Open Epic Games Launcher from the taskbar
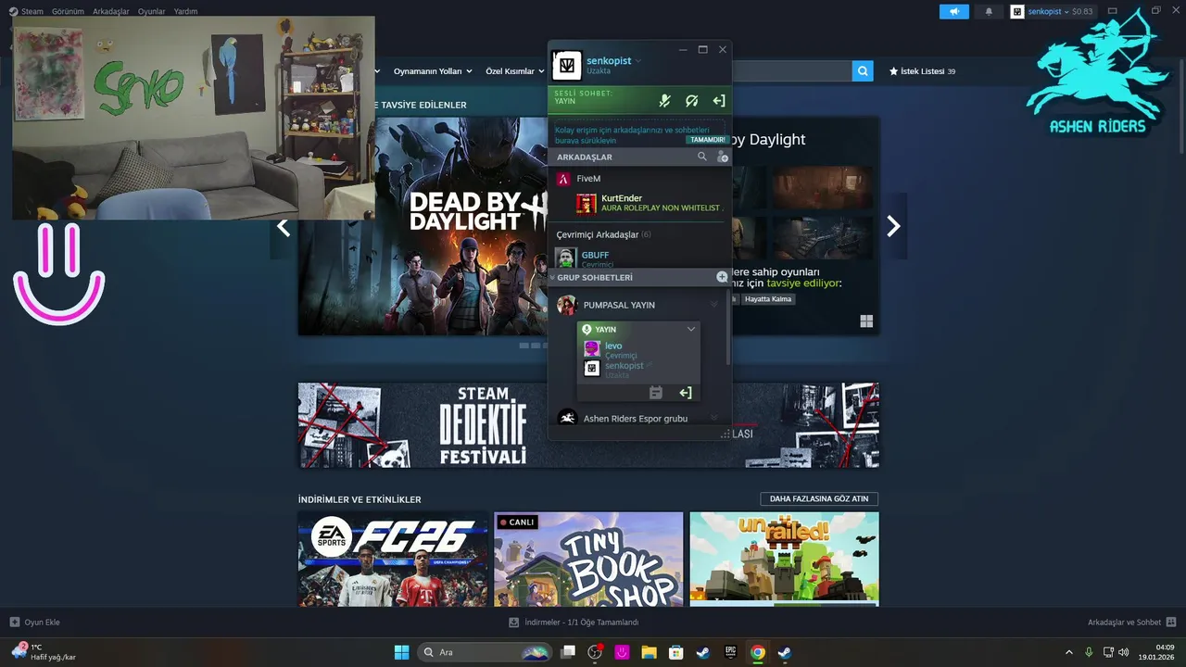 click(x=731, y=652)
